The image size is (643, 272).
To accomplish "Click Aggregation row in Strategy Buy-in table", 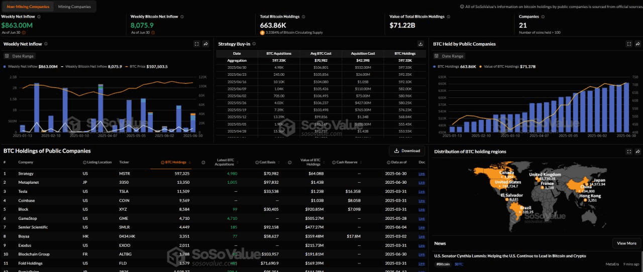I will [x=320, y=60].
